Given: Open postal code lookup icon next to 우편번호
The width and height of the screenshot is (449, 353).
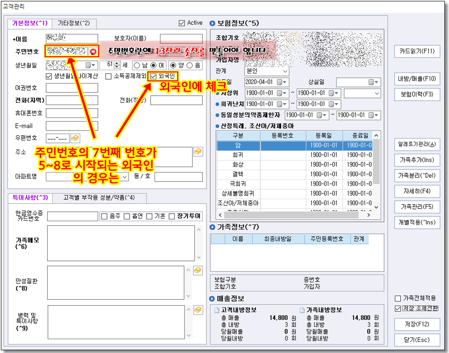Looking at the screenshot, I should tap(75, 137).
